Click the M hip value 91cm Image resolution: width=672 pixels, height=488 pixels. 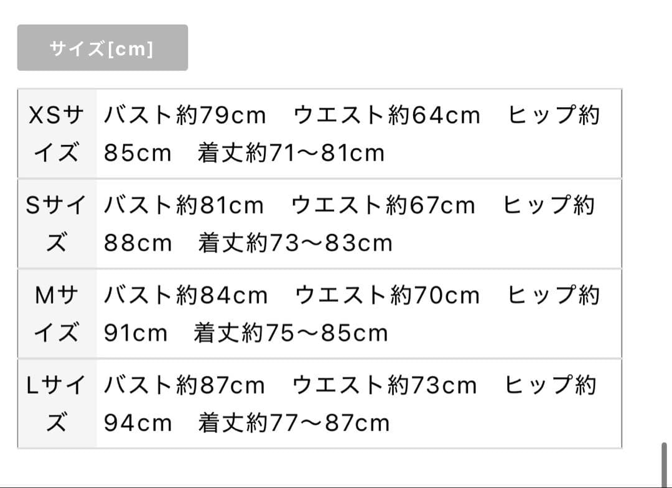[136, 333]
